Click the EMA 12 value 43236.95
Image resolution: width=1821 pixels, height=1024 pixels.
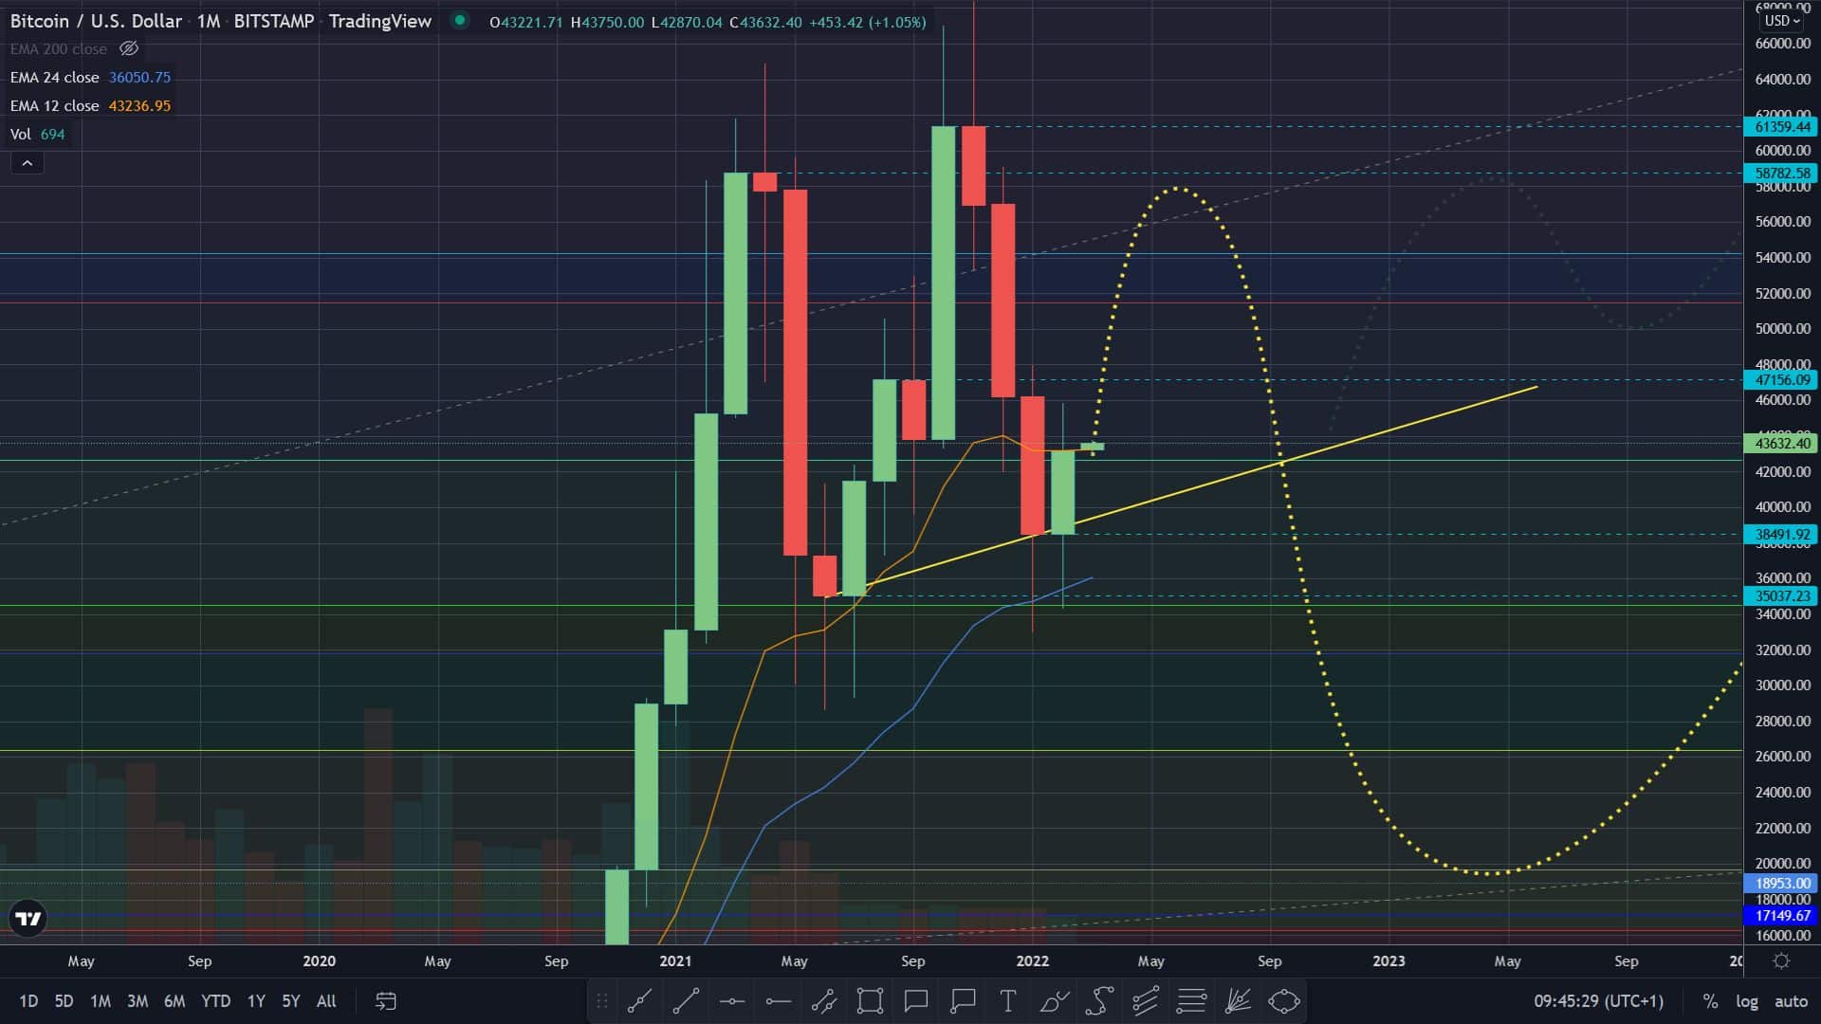point(139,106)
